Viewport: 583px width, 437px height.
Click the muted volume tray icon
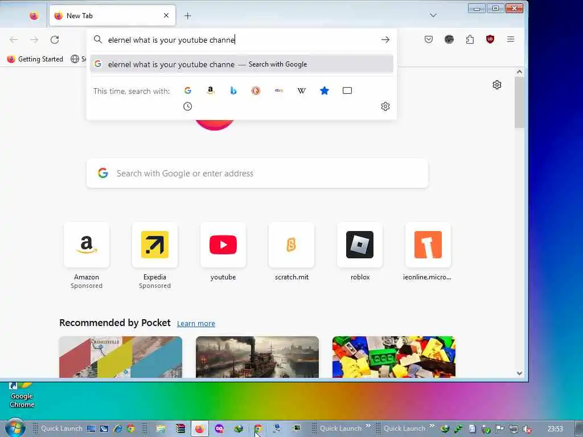[x=527, y=429]
